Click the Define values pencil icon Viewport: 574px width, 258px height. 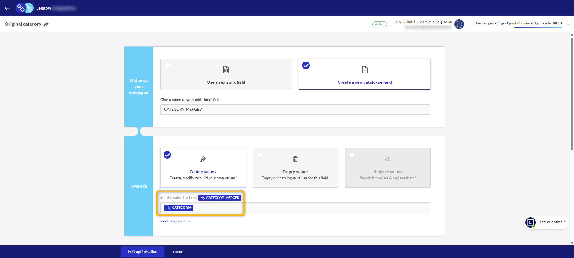click(203, 159)
